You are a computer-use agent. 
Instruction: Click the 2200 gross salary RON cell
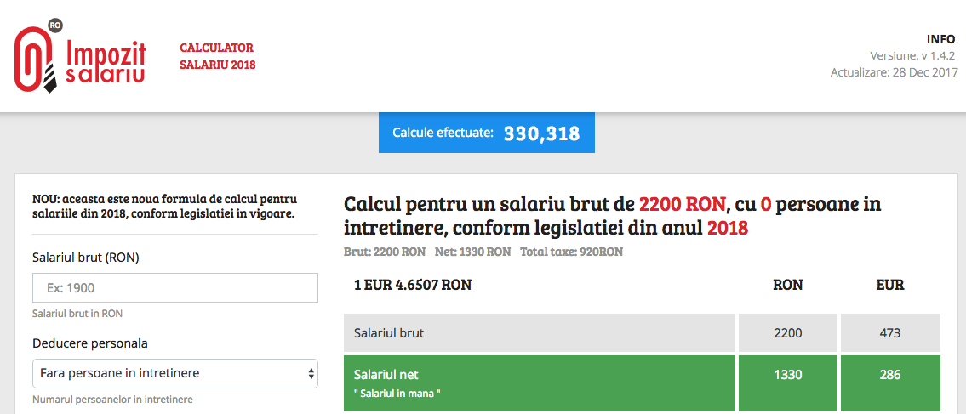(788, 332)
